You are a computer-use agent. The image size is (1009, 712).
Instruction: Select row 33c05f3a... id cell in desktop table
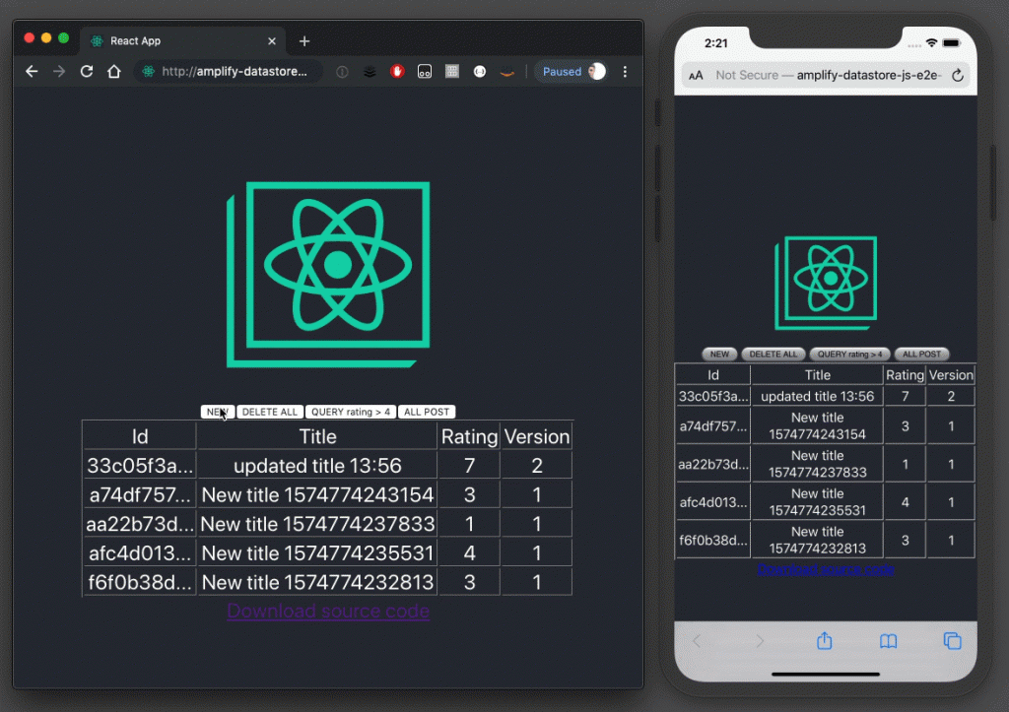pyautogui.click(x=140, y=465)
